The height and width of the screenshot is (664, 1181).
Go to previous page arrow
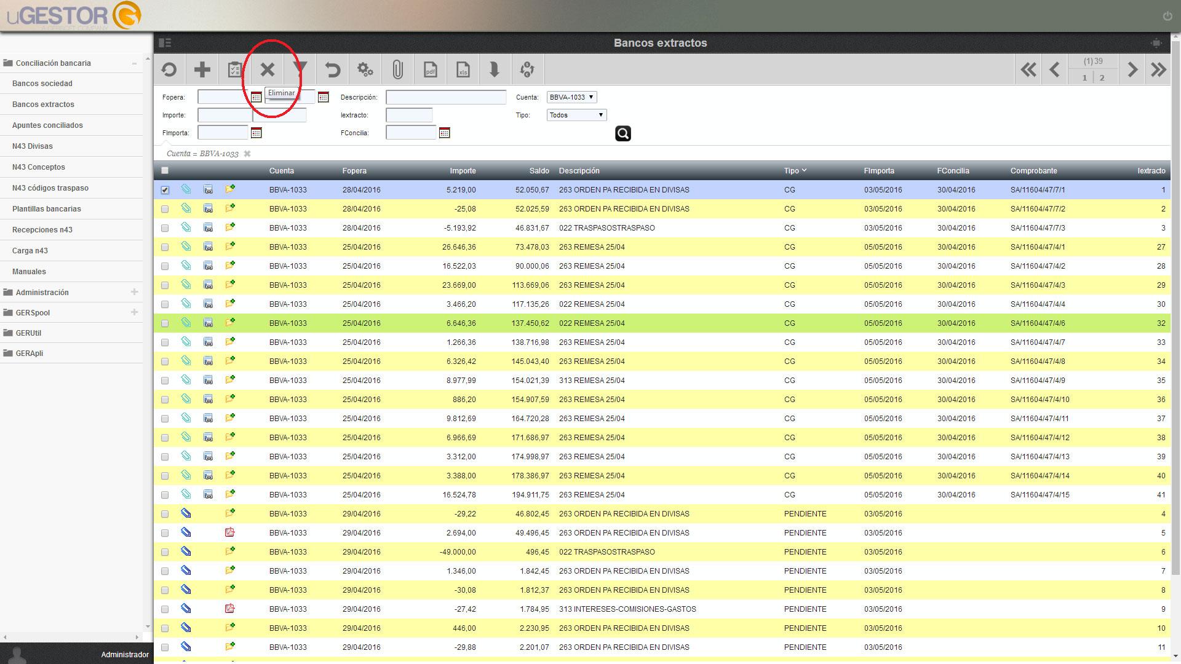[x=1055, y=69]
